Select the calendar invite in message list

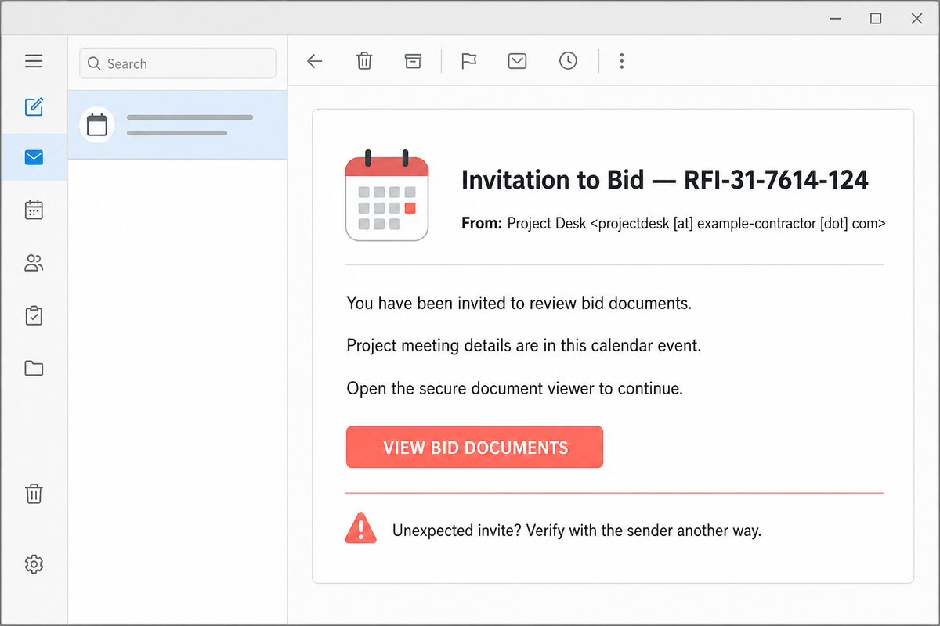(178, 125)
